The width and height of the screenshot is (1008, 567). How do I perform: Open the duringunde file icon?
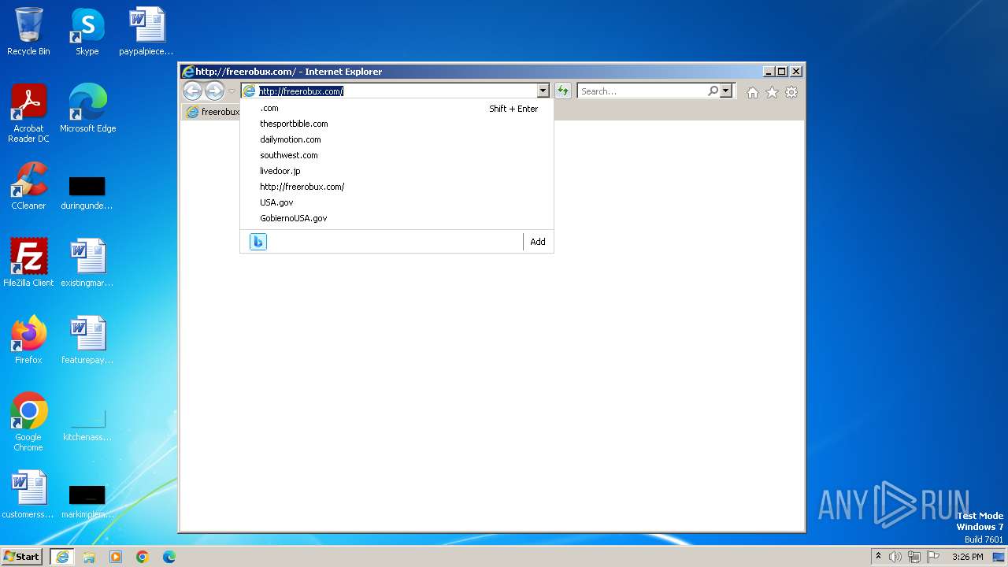(87, 192)
